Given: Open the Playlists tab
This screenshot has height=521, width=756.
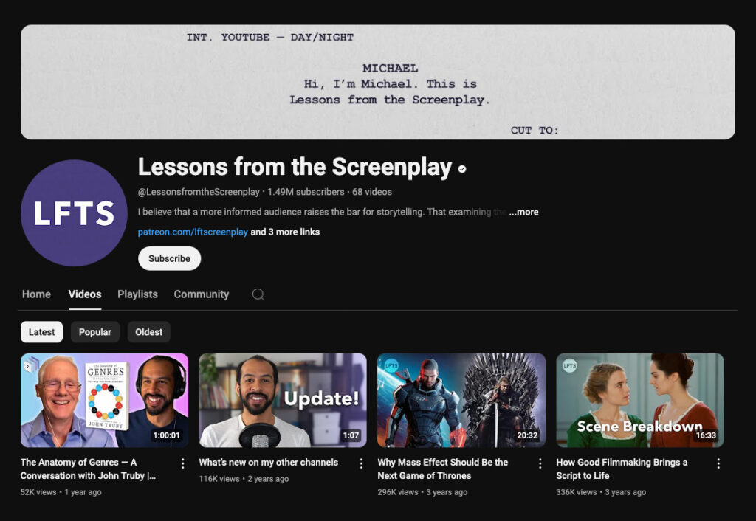Looking at the screenshot, I should coord(137,294).
